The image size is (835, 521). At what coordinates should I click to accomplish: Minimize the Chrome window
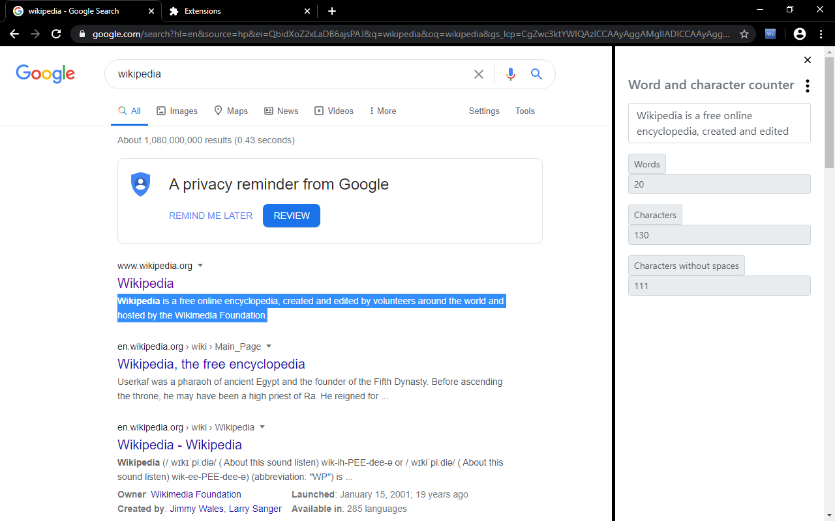coord(760,10)
